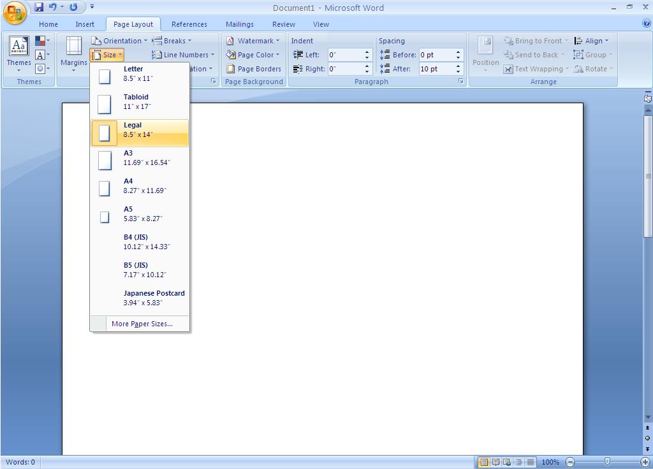Open the Mailings ribbon tab
The width and height of the screenshot is (653, 469).
coord(239,24)
